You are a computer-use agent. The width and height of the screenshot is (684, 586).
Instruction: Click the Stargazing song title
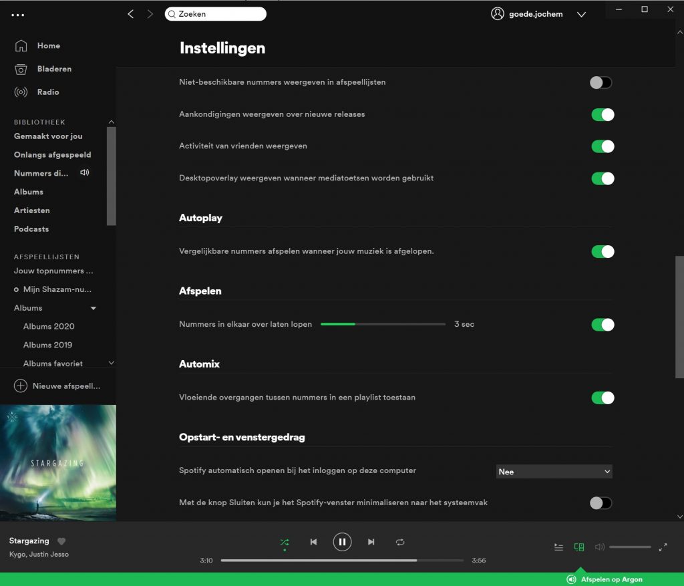29,541
